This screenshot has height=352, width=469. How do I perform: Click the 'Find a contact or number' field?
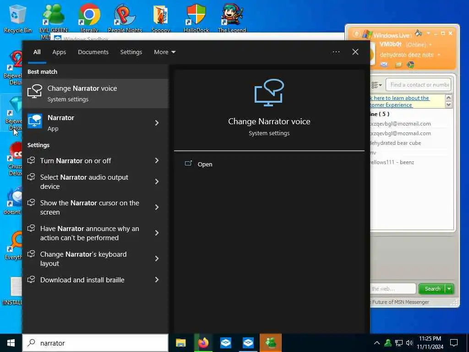(418, 85)
